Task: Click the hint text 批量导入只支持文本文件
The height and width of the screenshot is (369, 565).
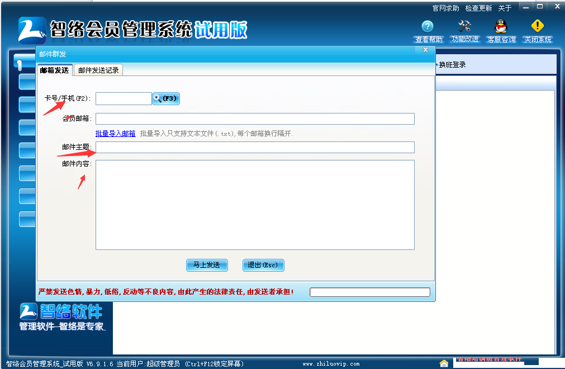Action: coord(216,134)
